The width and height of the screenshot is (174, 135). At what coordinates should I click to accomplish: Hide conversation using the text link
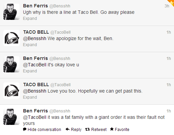(44, 130)
